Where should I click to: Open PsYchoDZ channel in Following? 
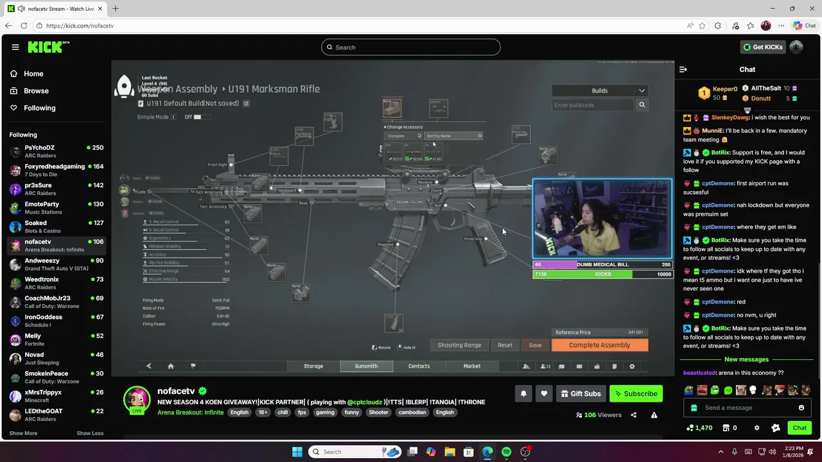pos(56,151)
